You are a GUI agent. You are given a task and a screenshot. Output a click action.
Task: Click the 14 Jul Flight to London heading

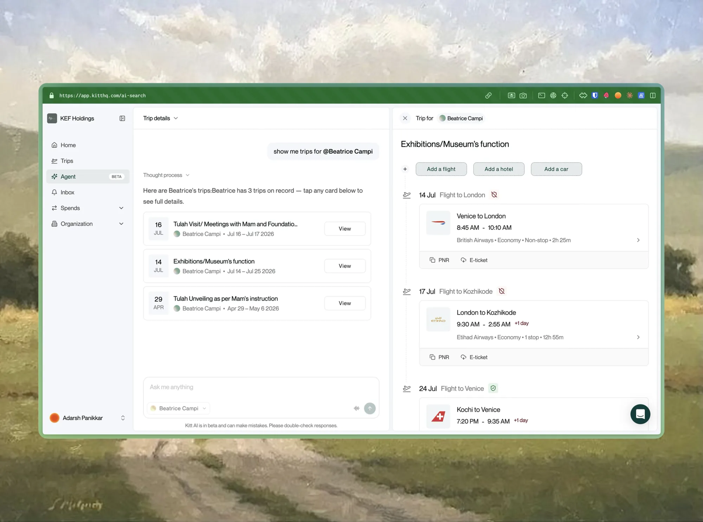coord(452,195)
